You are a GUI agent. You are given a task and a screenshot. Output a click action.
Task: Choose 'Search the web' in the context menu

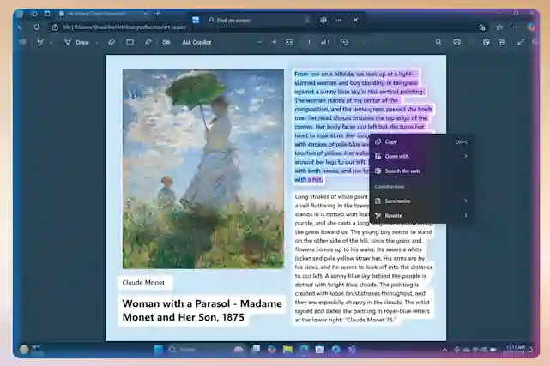coord(421,171)
